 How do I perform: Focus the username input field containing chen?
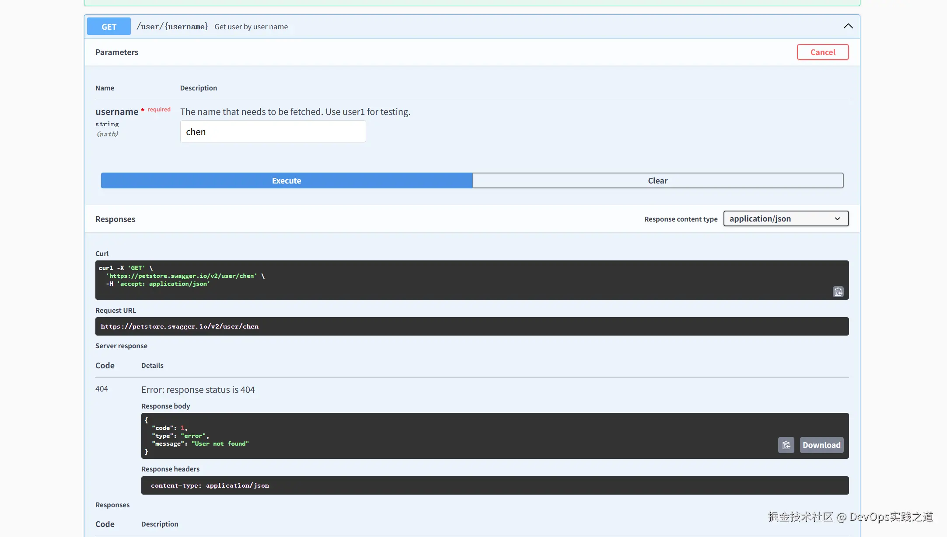[273, 132]
